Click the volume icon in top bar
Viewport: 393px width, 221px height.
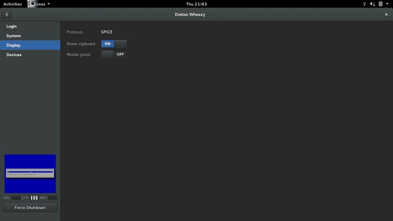tap(373, 4)
